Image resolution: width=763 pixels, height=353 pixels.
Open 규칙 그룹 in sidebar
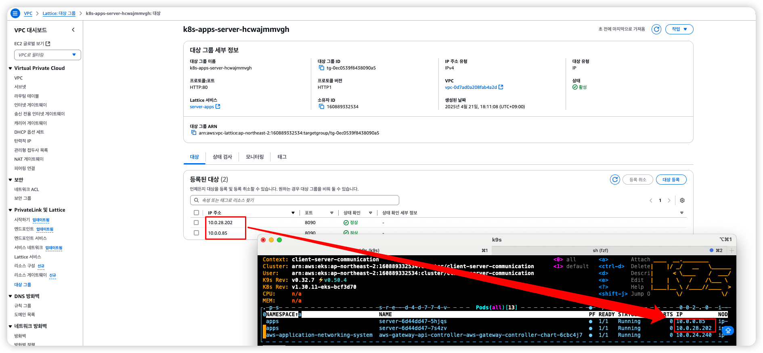point(23,306)
